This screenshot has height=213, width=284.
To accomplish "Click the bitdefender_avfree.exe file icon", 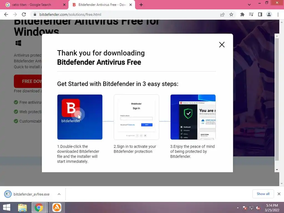I will point(8,194).
